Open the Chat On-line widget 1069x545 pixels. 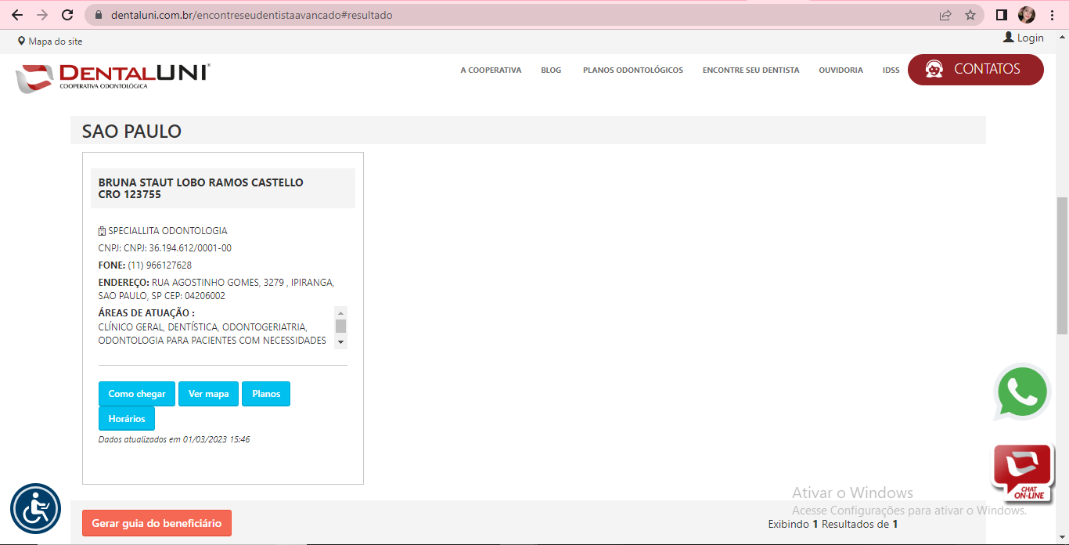click(x=1023, y=473)
